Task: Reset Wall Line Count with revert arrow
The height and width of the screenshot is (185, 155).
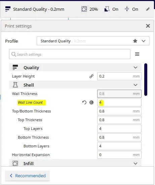Action: click(x=84, y=102)
